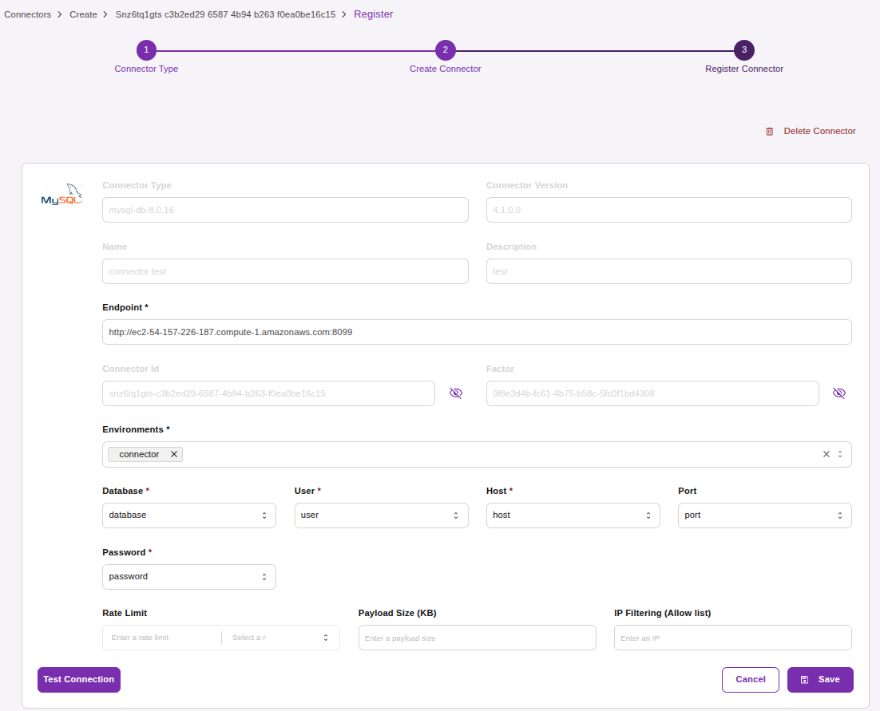
Task: Open the Create breadcrumb item
Action: (83, 14)
